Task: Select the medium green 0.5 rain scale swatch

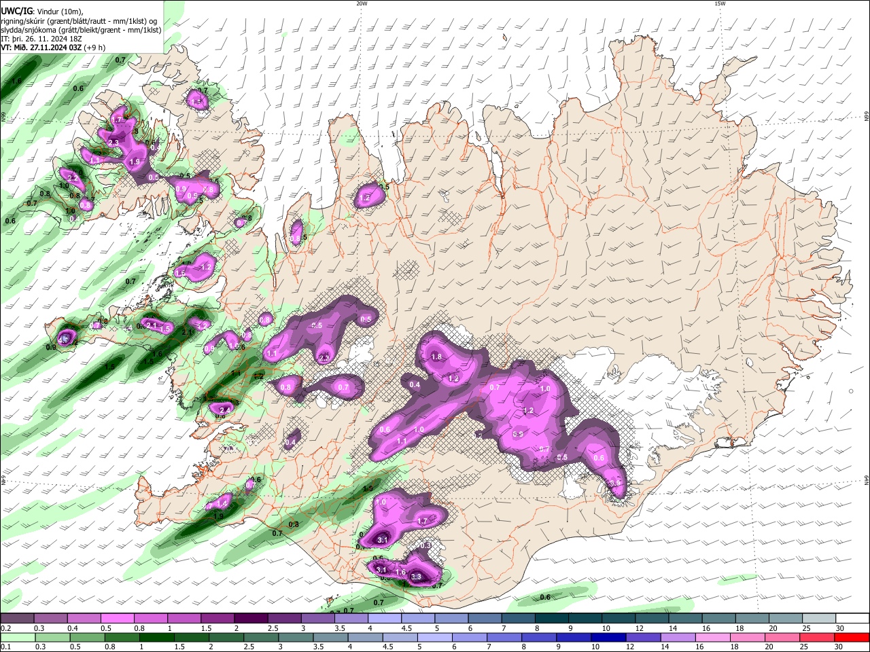Action: pos(88,637)
